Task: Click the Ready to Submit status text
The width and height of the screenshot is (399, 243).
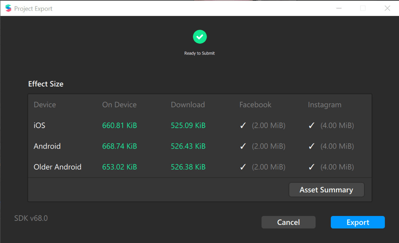Action: pyautogui.click(x=200, y=53)
